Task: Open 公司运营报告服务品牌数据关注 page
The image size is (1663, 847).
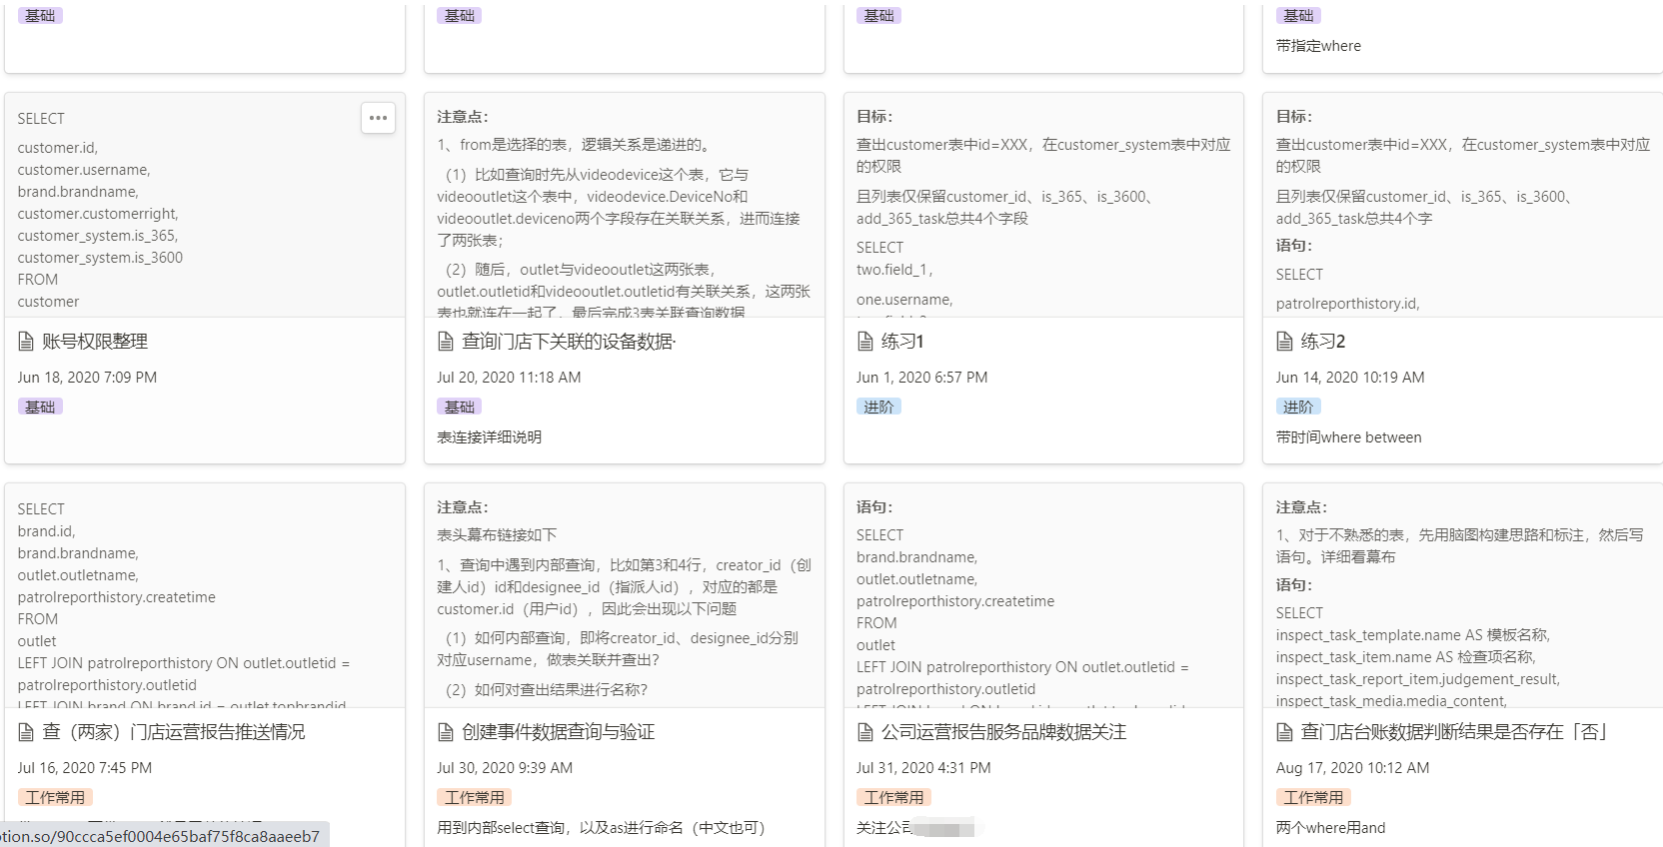Action: (x=1003, y=732)
